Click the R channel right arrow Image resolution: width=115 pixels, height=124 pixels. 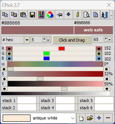point(99,49)
